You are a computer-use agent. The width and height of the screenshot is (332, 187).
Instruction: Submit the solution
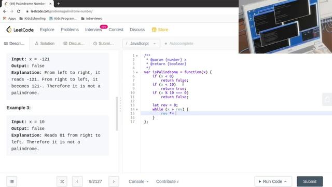(x=310, y=181)
